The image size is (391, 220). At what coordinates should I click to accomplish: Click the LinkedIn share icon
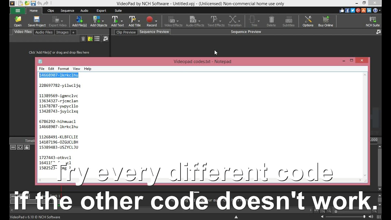tap(369, 10)
